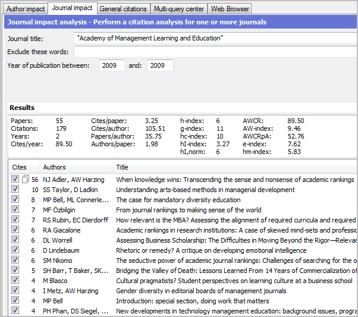Screen dimensions: 358x317
Task: Click author name 'SM Nkomo'
Action: (x=58, y=260)
